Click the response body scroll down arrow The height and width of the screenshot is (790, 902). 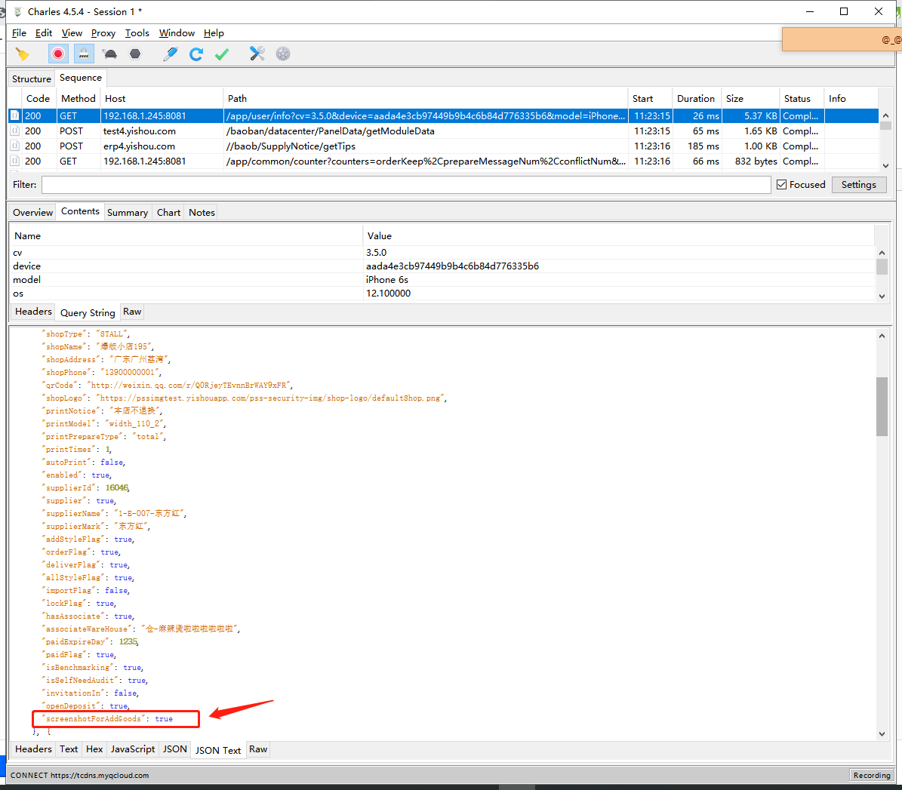pos(882,733)
